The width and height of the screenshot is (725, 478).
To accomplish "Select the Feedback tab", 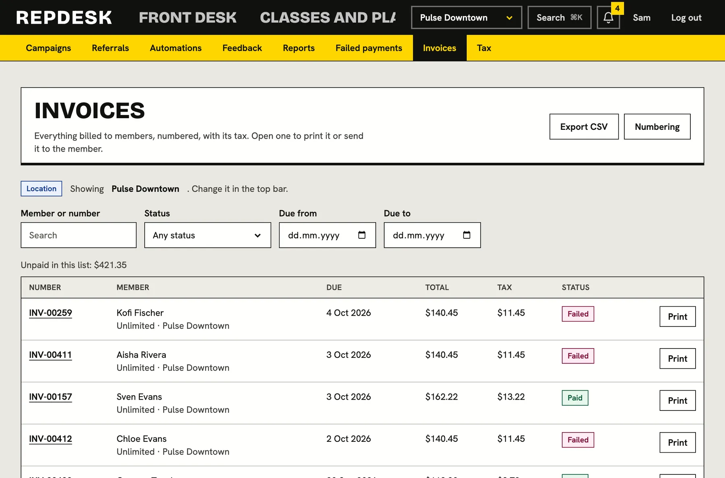I will 242,48.
